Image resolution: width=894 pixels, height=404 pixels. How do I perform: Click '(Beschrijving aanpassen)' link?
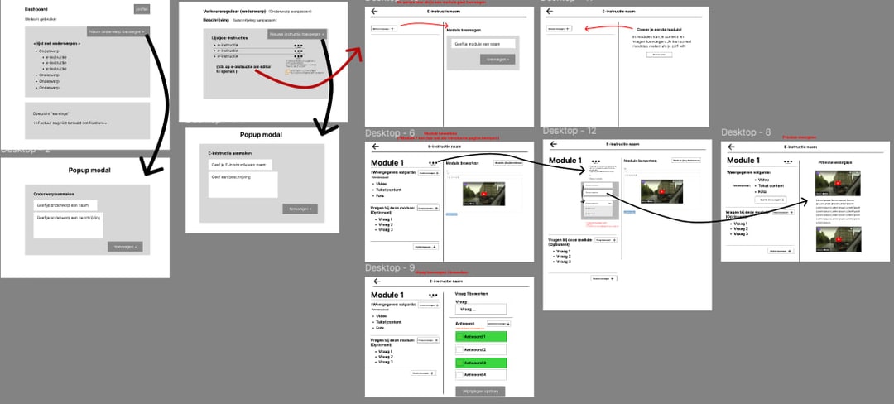[x=254, y=19]
